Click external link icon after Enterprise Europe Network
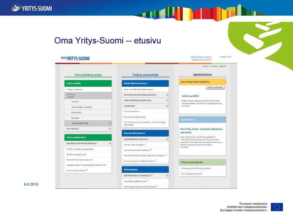Viewport: 293px width, 212px height. 165,155
